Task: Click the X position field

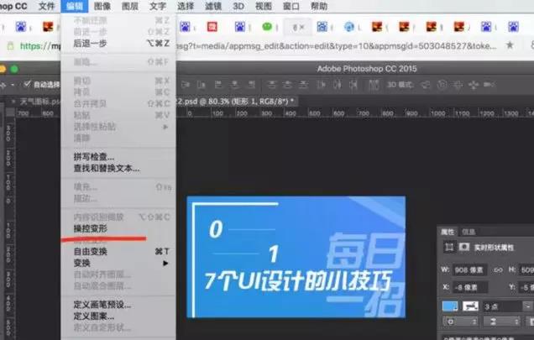Action: pyautogui.click(x=469, y=288)
